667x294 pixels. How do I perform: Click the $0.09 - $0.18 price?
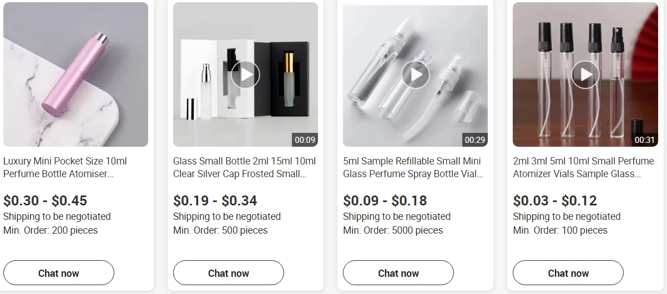(385, 200)
